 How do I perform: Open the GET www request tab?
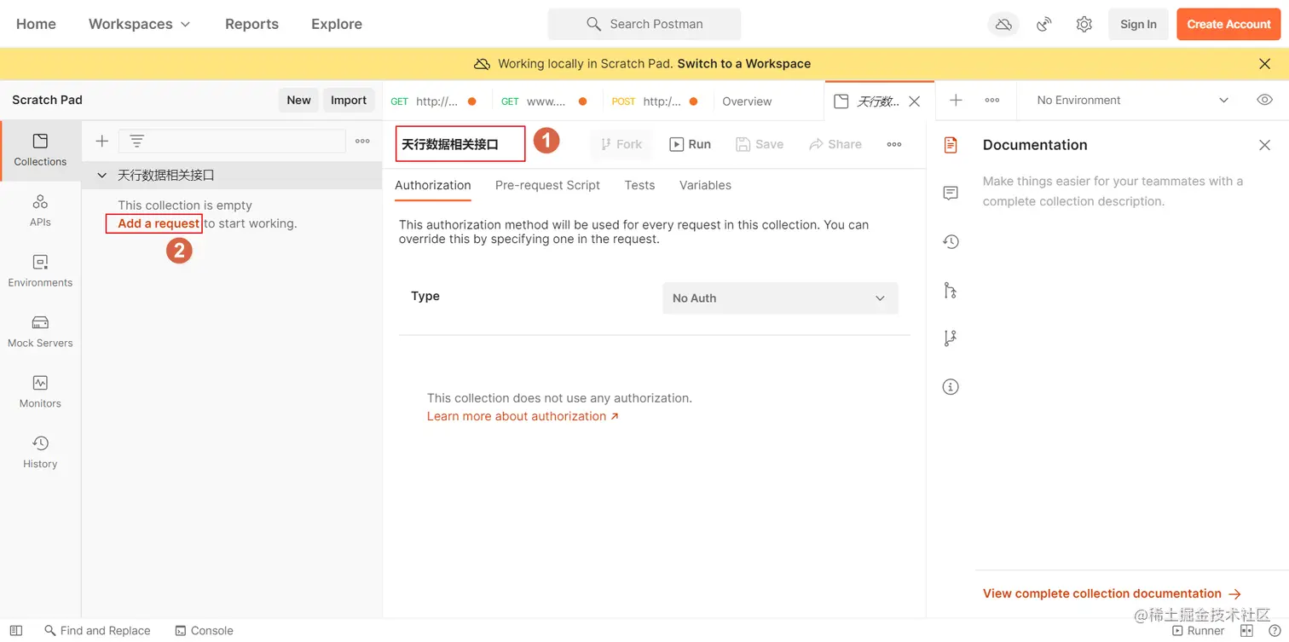(x=544, y=101)
